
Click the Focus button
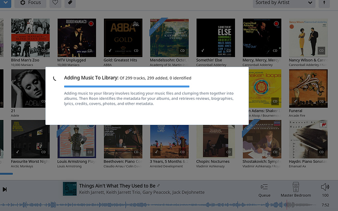coord(30,3)
